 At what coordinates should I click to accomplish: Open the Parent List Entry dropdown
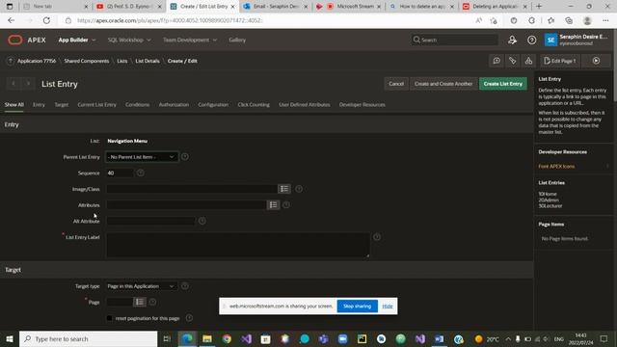142,156
